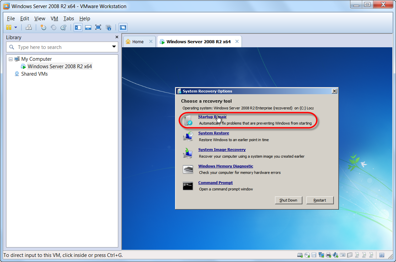
Task: Switch to Windows Server 2008 R2 x64 tab
Action: coord(198,42)
